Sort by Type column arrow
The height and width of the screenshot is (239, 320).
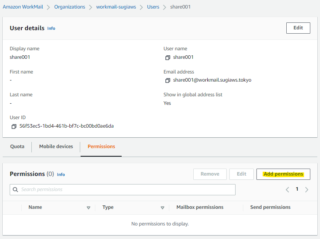click(162, 208)
